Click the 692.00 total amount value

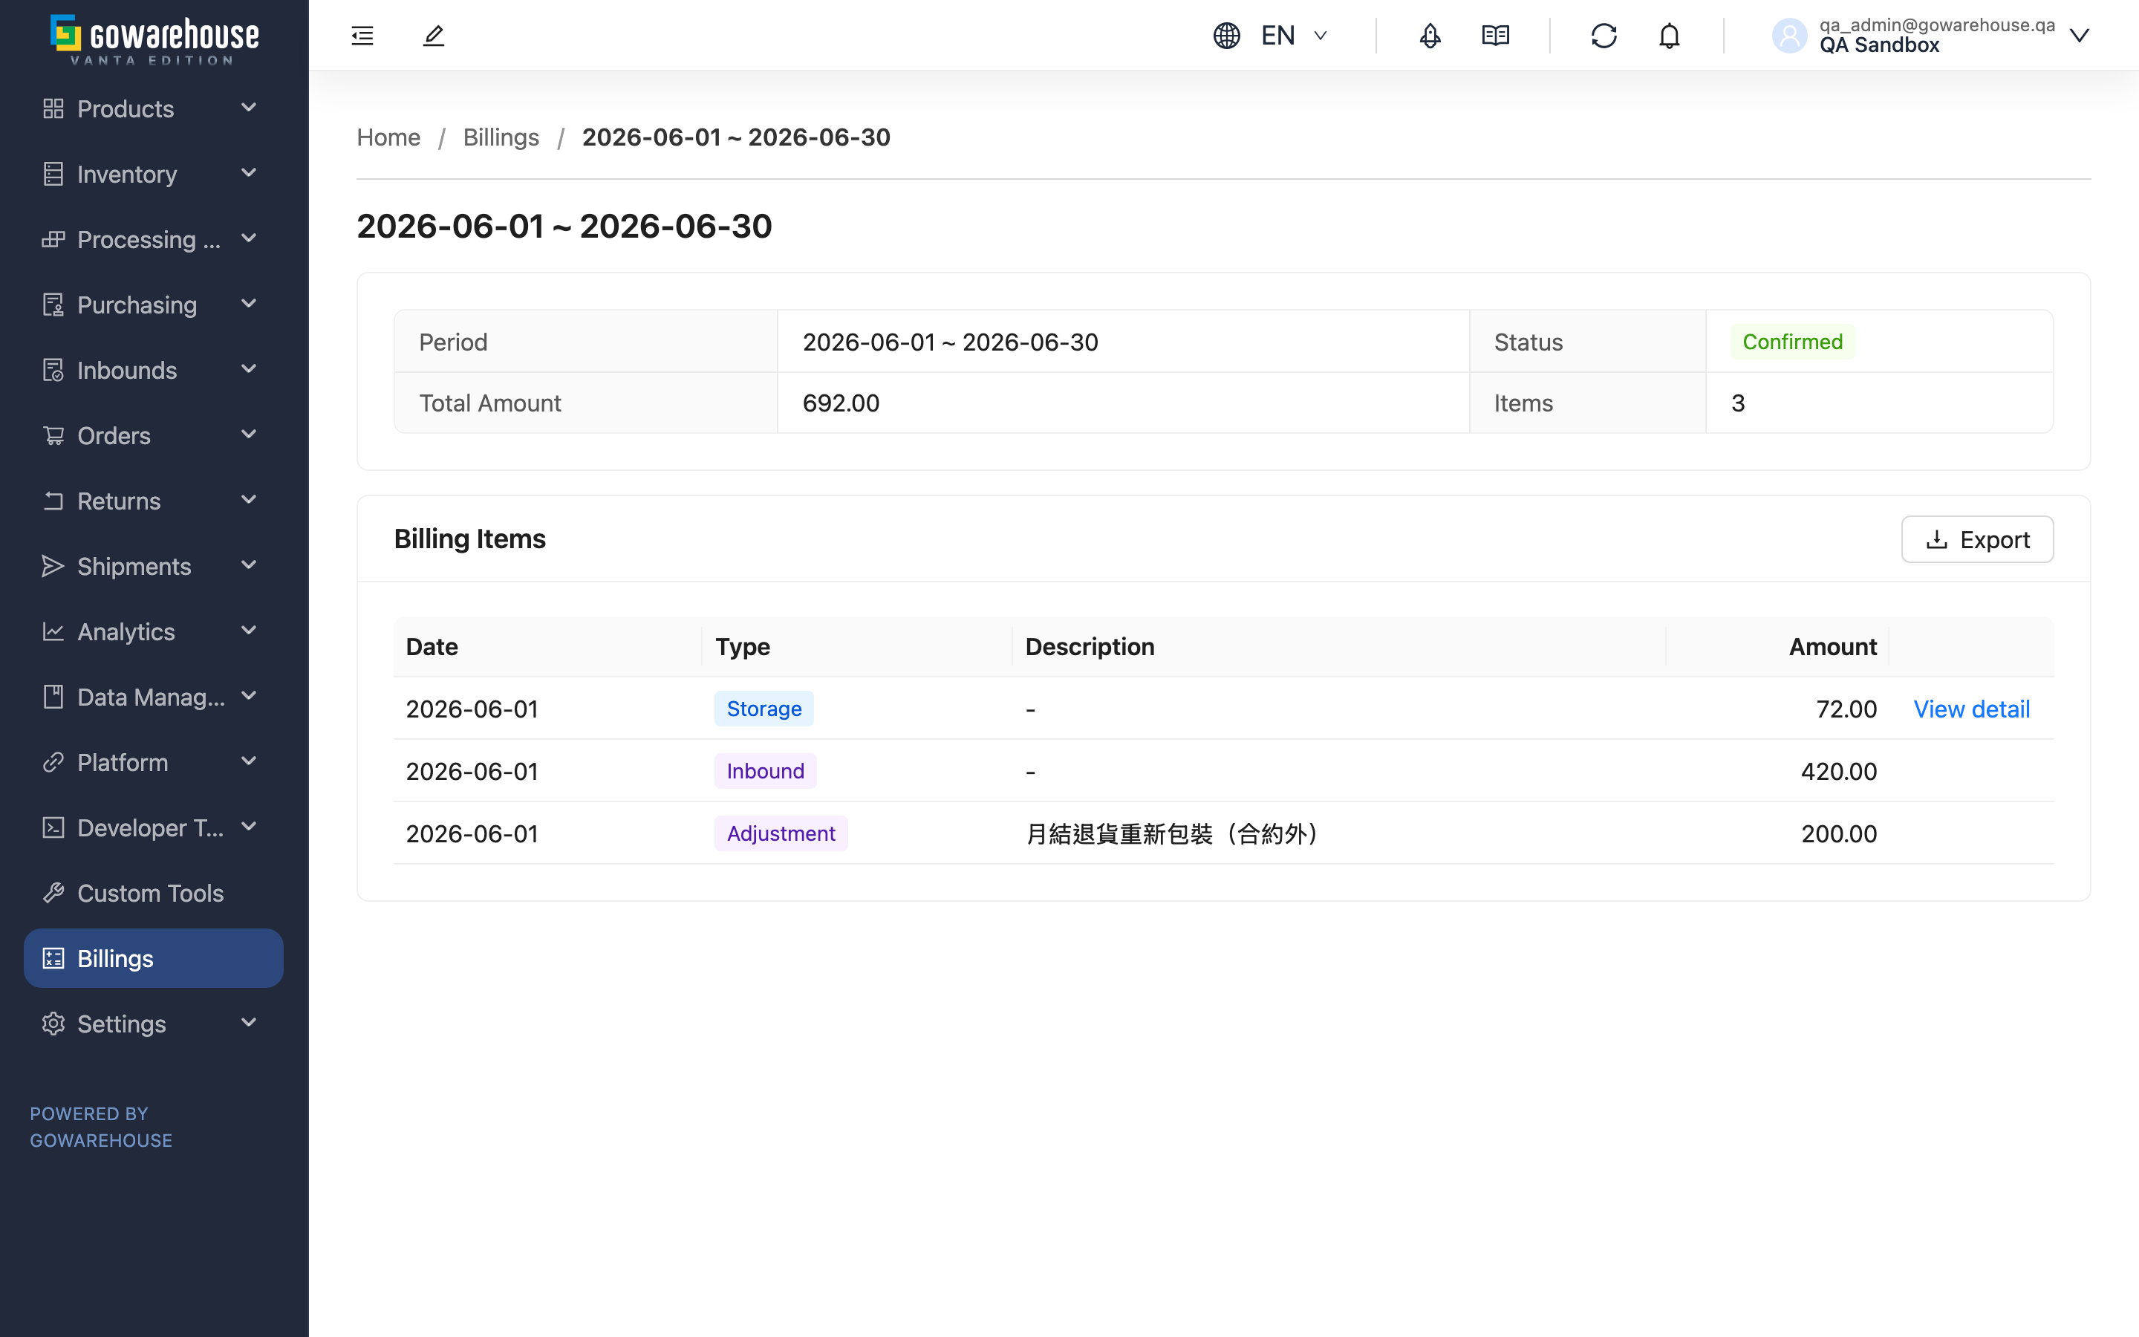tap(841, 403)
